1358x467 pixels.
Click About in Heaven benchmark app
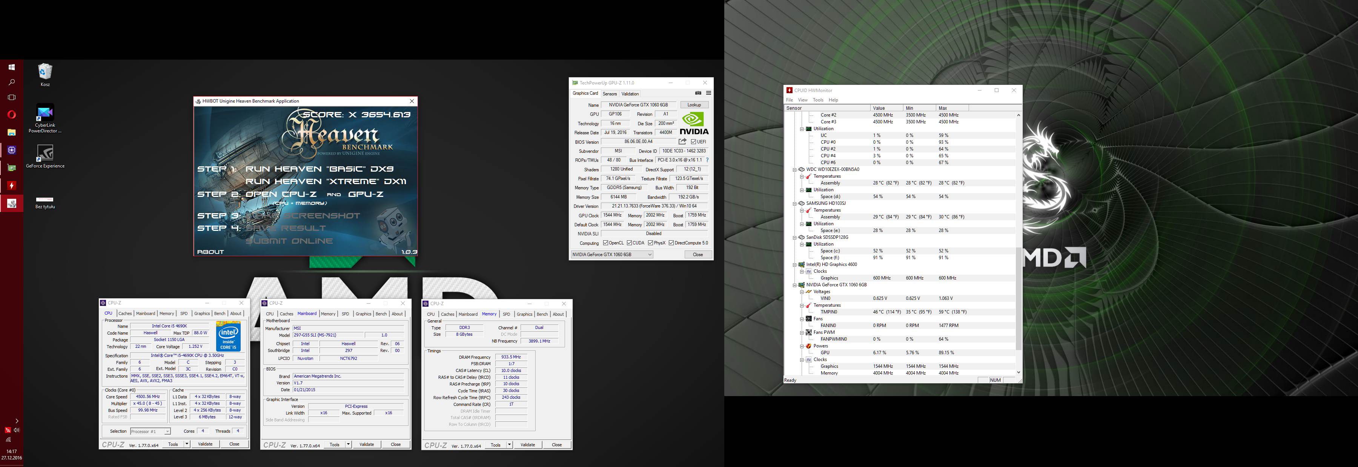(210, 252)
